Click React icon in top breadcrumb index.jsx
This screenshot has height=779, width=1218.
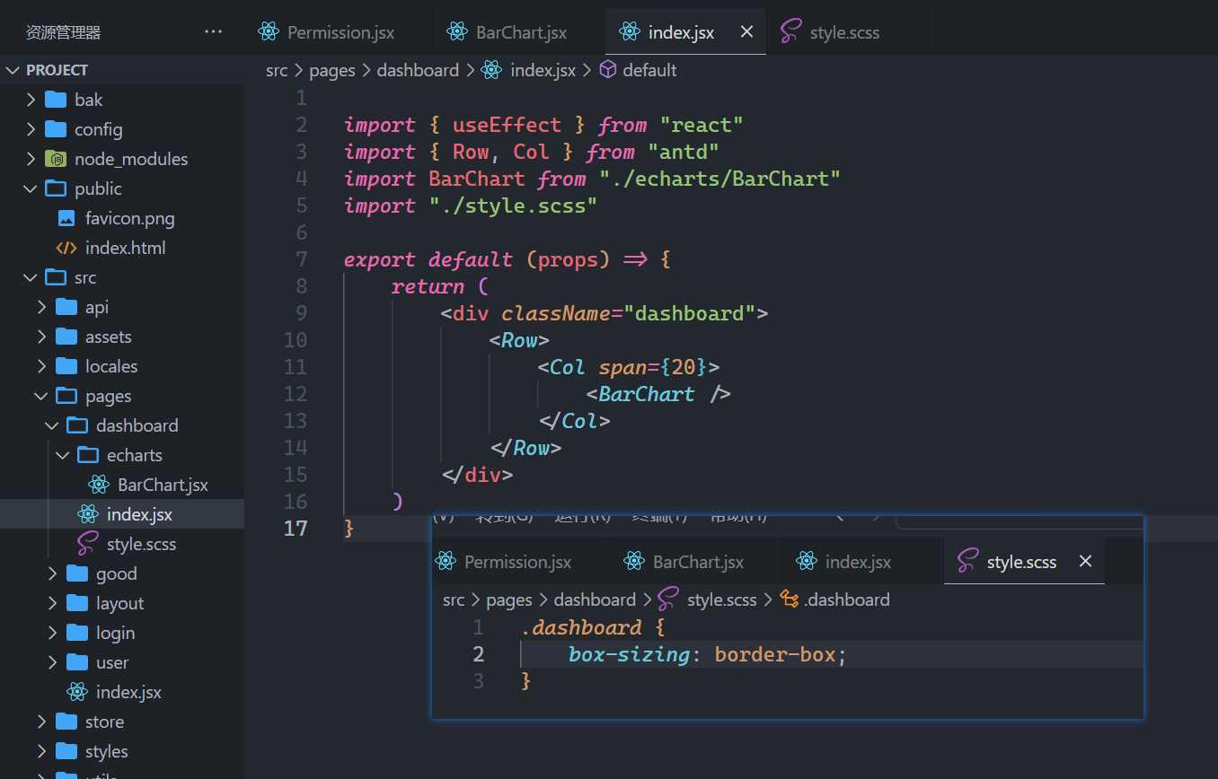(x=491, y=70)
